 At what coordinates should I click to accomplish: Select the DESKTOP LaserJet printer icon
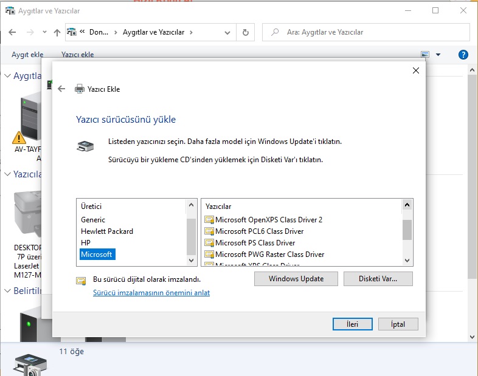point(27,213)
